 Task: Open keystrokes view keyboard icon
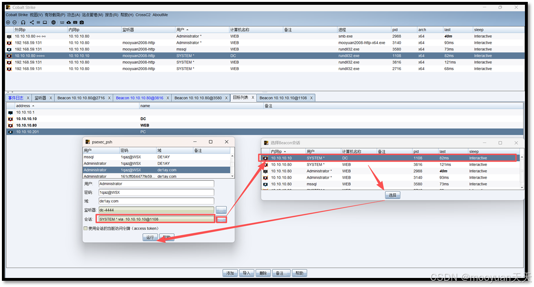[75, 22]
